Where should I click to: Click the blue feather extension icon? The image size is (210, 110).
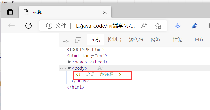tap(194, 26)
